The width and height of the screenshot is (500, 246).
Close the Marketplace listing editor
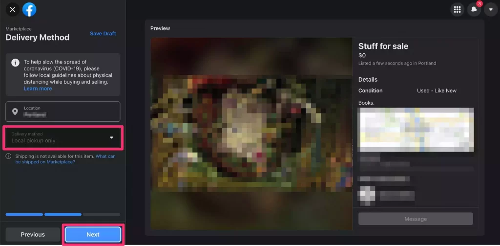[x=13, y=9]
